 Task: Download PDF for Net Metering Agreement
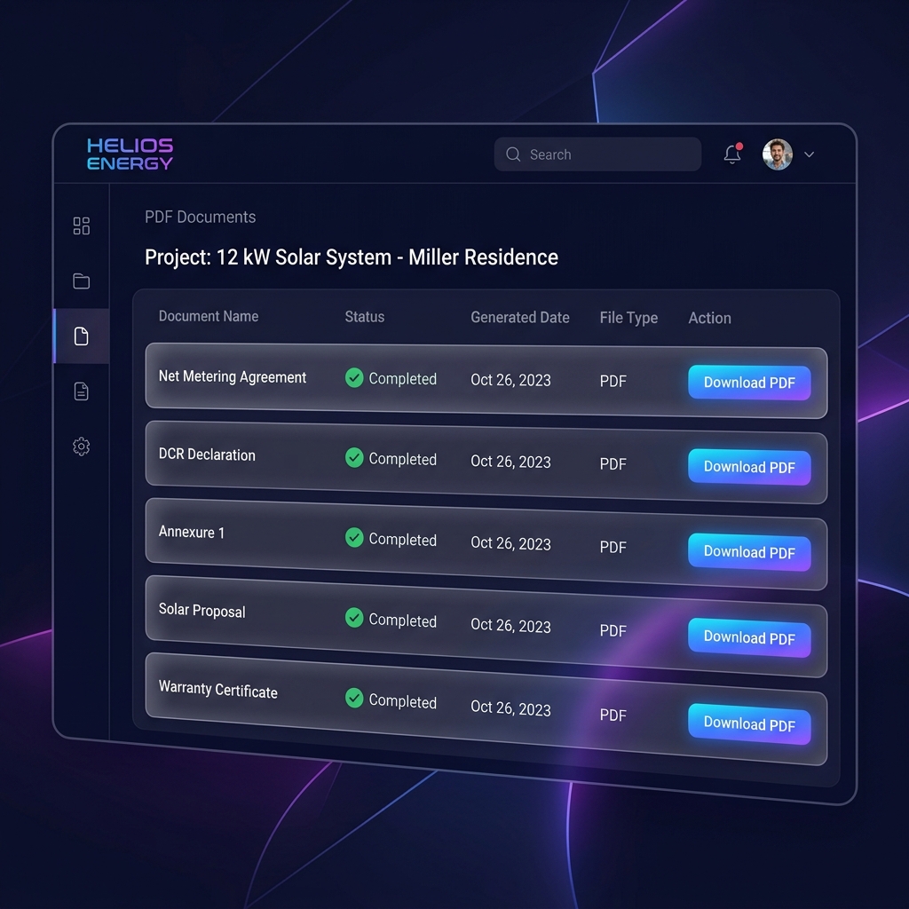(x=749, y=383)
